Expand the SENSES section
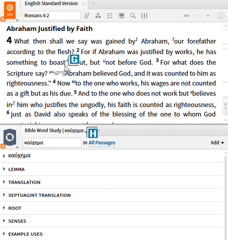 tap(4, 221)
